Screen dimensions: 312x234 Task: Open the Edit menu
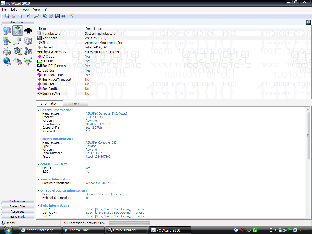coord(14,9)
